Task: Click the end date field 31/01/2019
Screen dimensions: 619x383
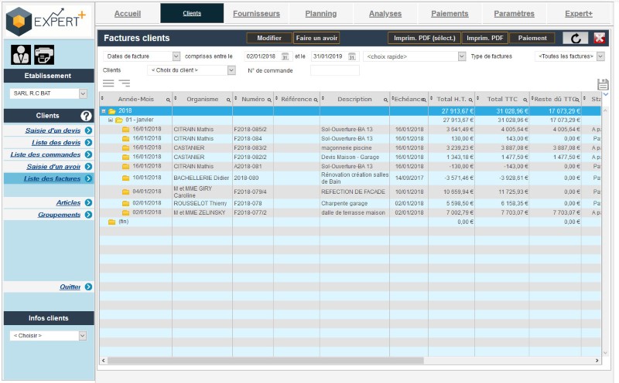Action: pyautogui.click(x=329, y=56)
